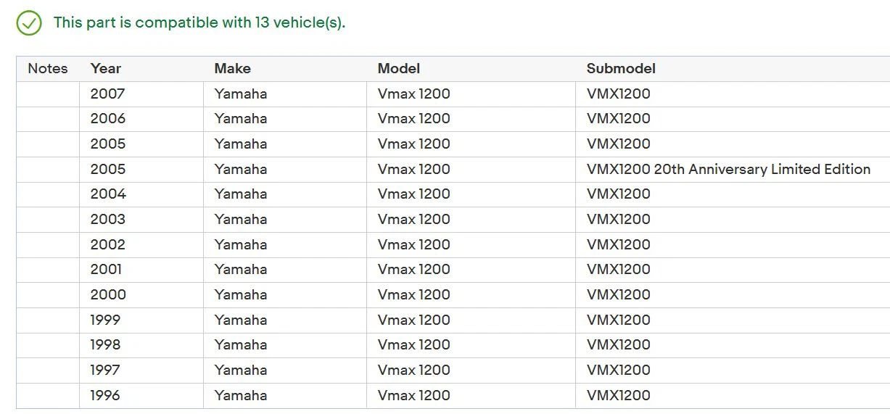Click the 1996 year cell

click(105, 395)
